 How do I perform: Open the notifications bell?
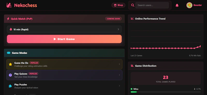pyautogui.click(x=177, y=5)
